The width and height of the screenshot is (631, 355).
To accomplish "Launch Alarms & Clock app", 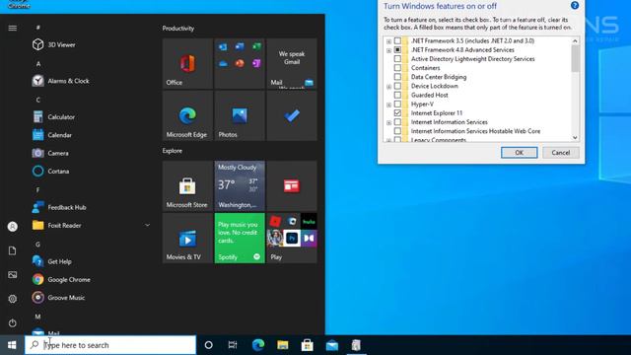I will coord(60,81).
